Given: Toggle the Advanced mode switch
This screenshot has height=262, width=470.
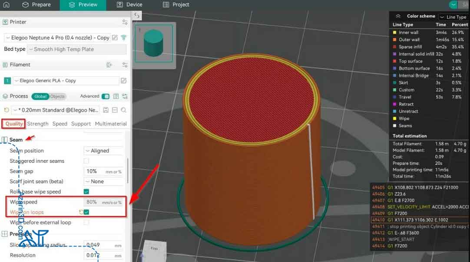Looking at the screenshot, I should [106, 96].
